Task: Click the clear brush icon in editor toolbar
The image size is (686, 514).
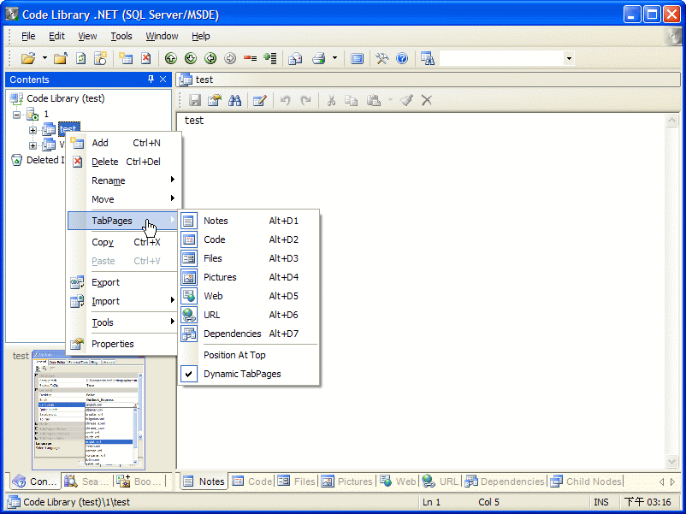Action: pyautogui.click(x=407, y=100)
